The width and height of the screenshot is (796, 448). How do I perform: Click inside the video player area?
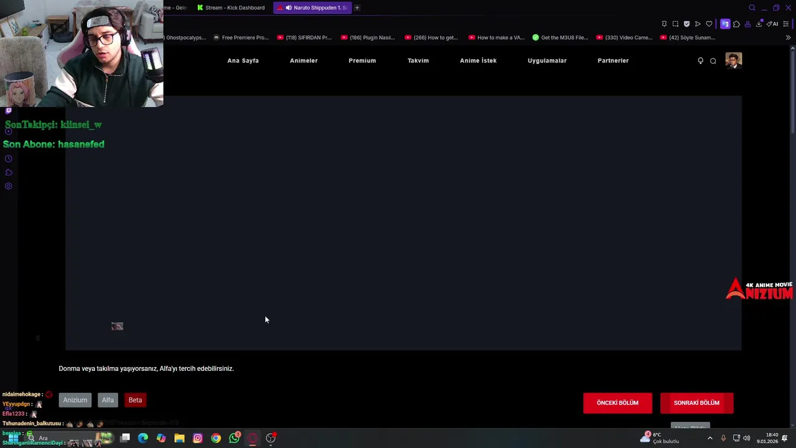[x=404, y=223]
